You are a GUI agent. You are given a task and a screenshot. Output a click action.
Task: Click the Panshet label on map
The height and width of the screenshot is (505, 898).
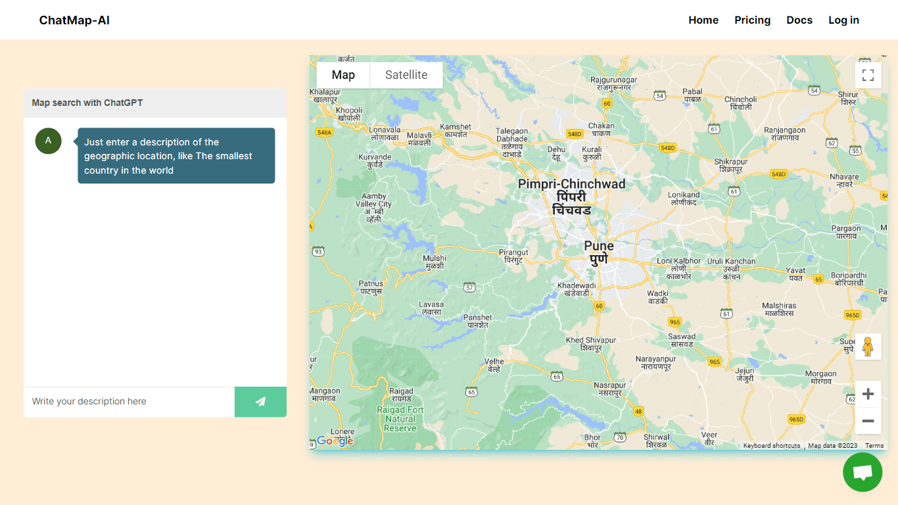[x=478, y=321]
